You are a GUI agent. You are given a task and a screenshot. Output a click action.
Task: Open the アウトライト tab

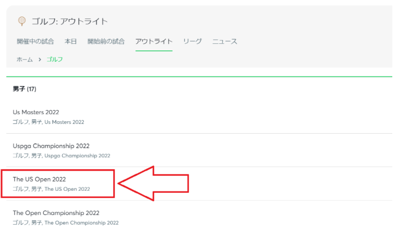[154, 41]
